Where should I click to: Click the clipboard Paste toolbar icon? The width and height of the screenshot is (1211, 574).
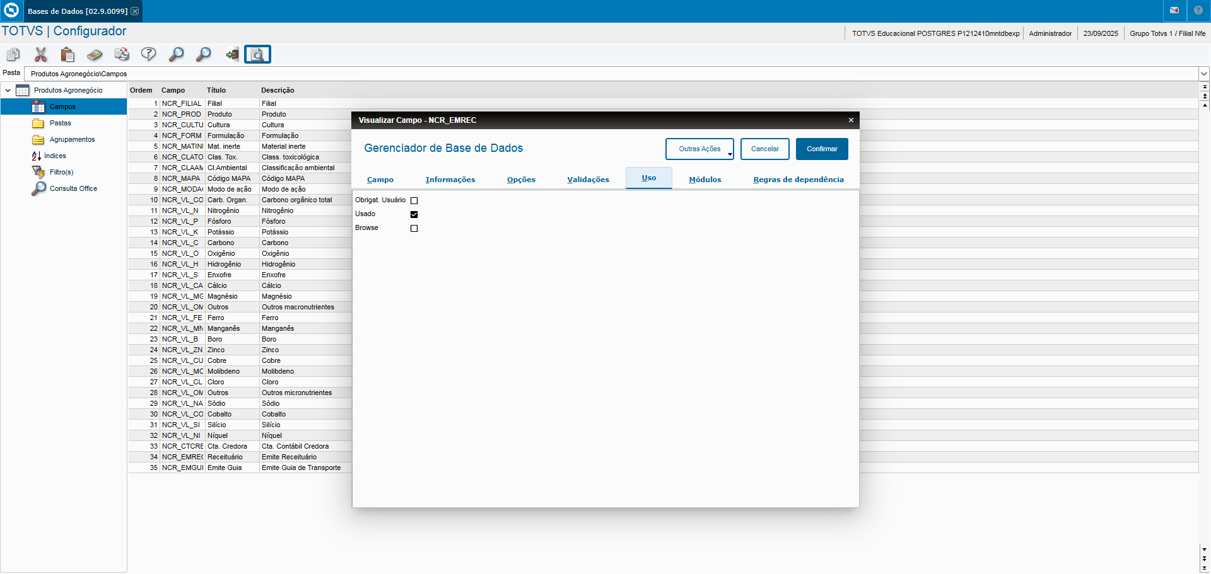pyautogui.click(x=67, y=55)
